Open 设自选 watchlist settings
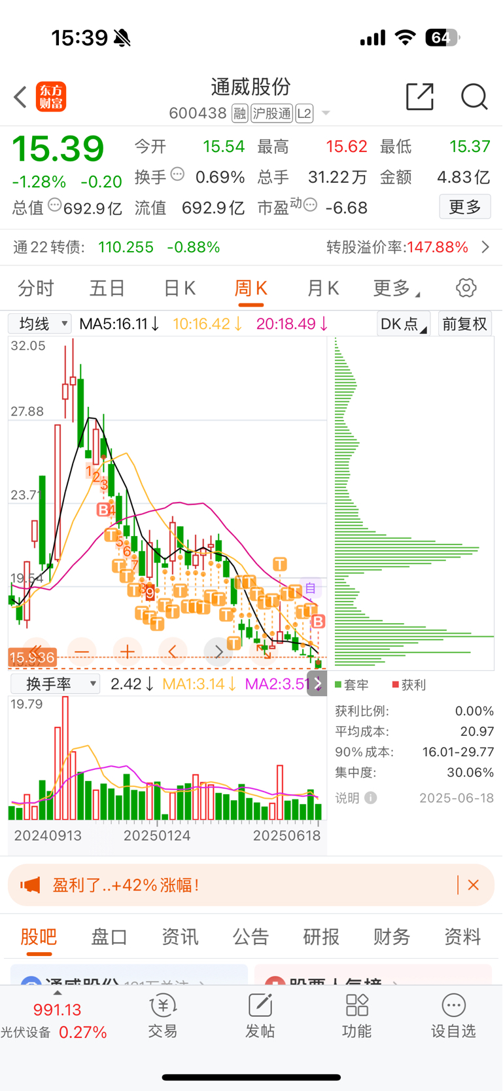 click(x=453, y=1016)
